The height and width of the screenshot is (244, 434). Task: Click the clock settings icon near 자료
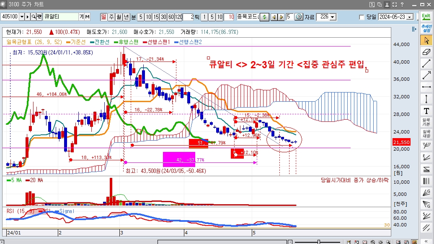299,17
